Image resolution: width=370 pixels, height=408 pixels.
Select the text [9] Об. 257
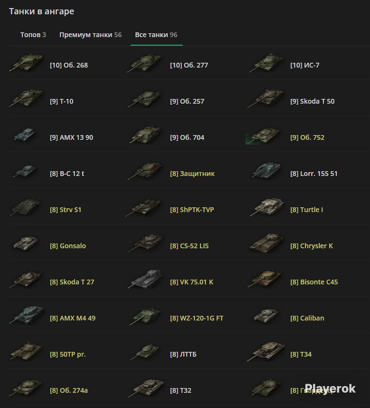[187, 101]
